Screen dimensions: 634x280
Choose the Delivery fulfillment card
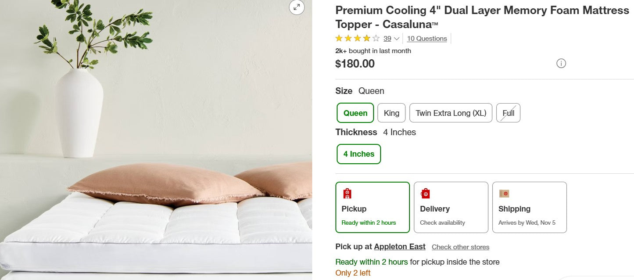pos(451,207)
